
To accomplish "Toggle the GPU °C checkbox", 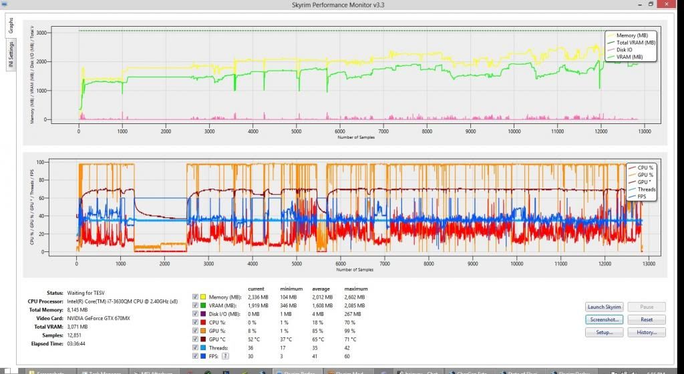I will point(196,339).
